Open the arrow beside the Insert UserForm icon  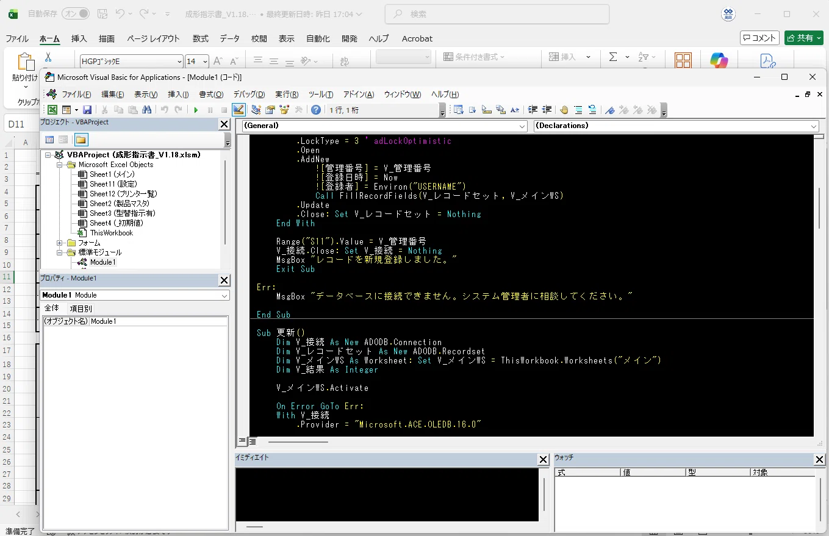click(x=75, y=110)
